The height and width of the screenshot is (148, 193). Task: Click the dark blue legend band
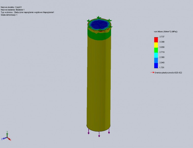[156, 66]
